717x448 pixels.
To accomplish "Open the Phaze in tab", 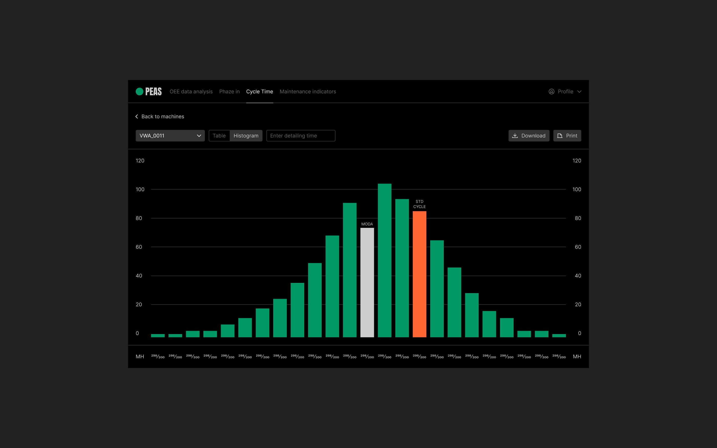I will click(x=229, y=92).
